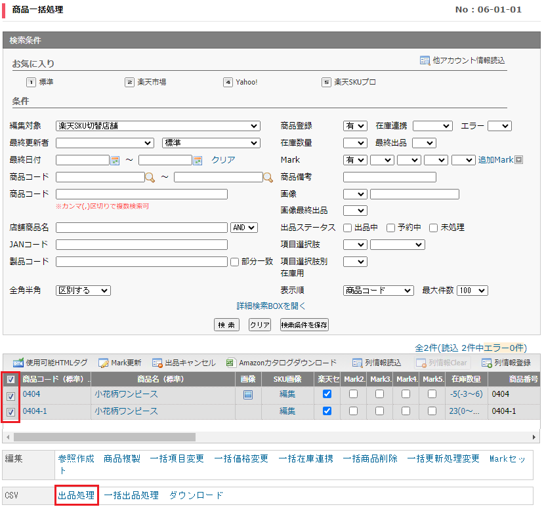The image size is (544, 507).
Task: Open the 表示順 dropdown
Action: [x=379, y=291]
